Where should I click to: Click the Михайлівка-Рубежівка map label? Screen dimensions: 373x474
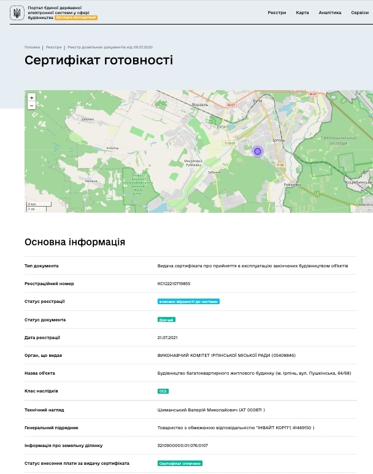coord(193,163)
